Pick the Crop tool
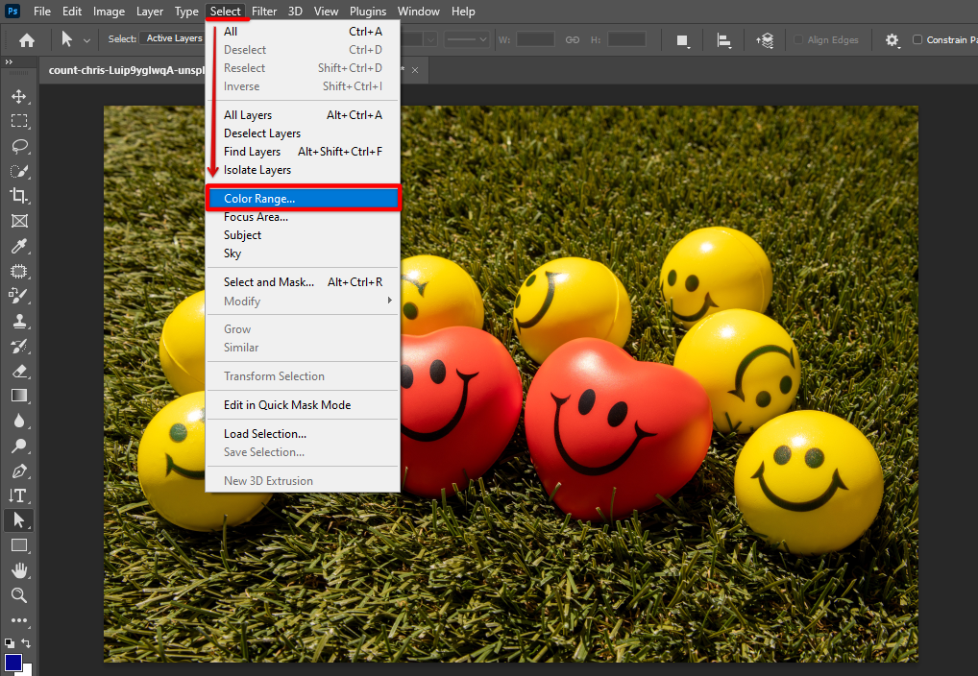The image size is (978, 676). (18, 196)
